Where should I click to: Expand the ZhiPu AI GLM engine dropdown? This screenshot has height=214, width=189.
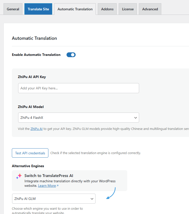[x=54, y=199]
